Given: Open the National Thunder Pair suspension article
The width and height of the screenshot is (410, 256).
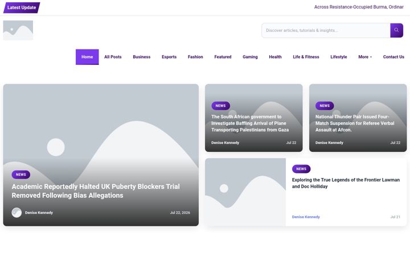Looking at the screenshot, I should [x=355, y=123].
